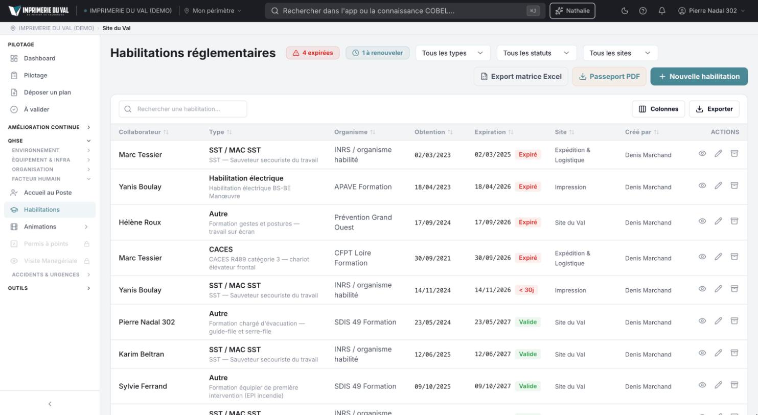Edit Karim Beltran's habilitation
This screenshot has height=415, width=758.
718,353
